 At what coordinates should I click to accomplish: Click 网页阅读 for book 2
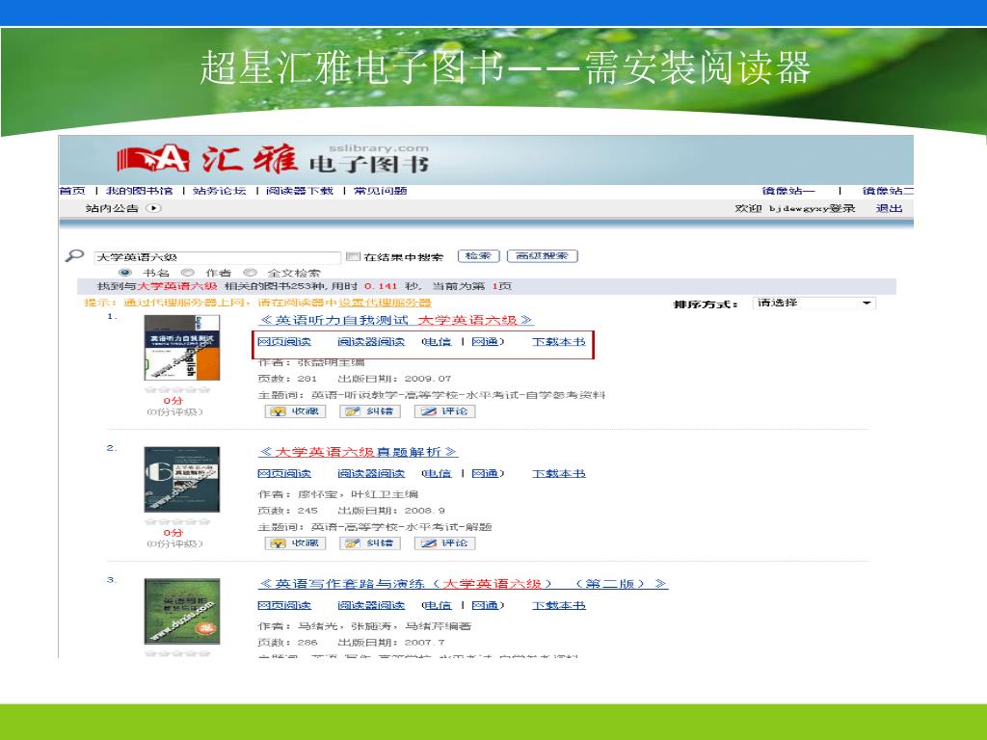[x=284, y=473]
